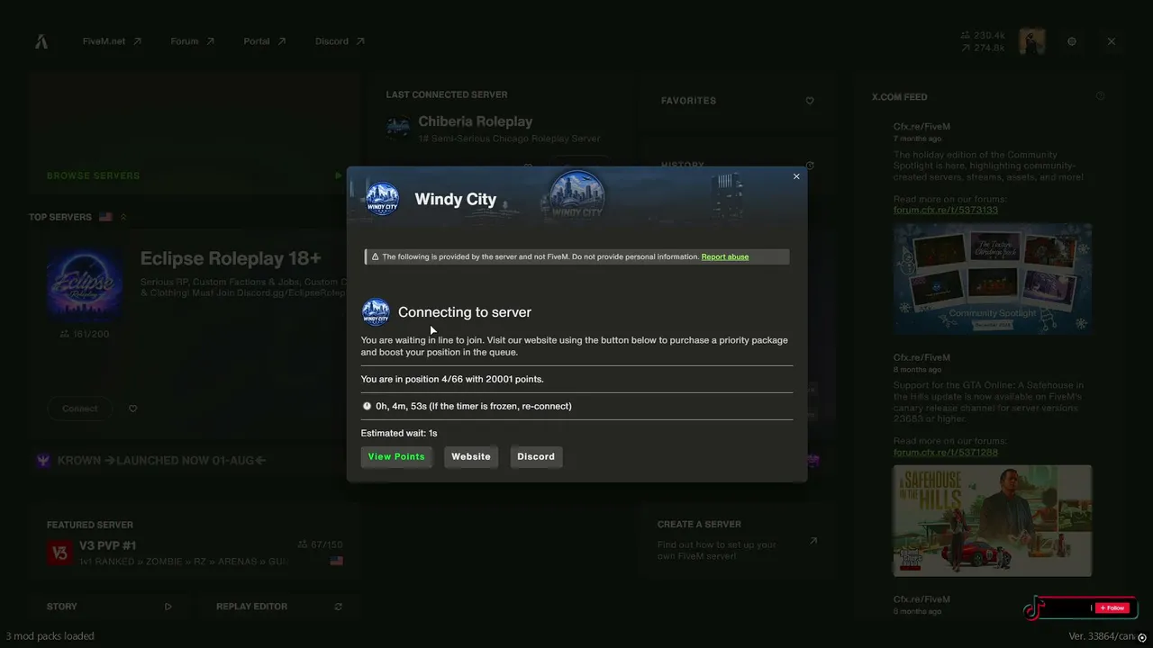Open the Community Spotlight feed image
1153x648 pixels.
pos(993,279)
